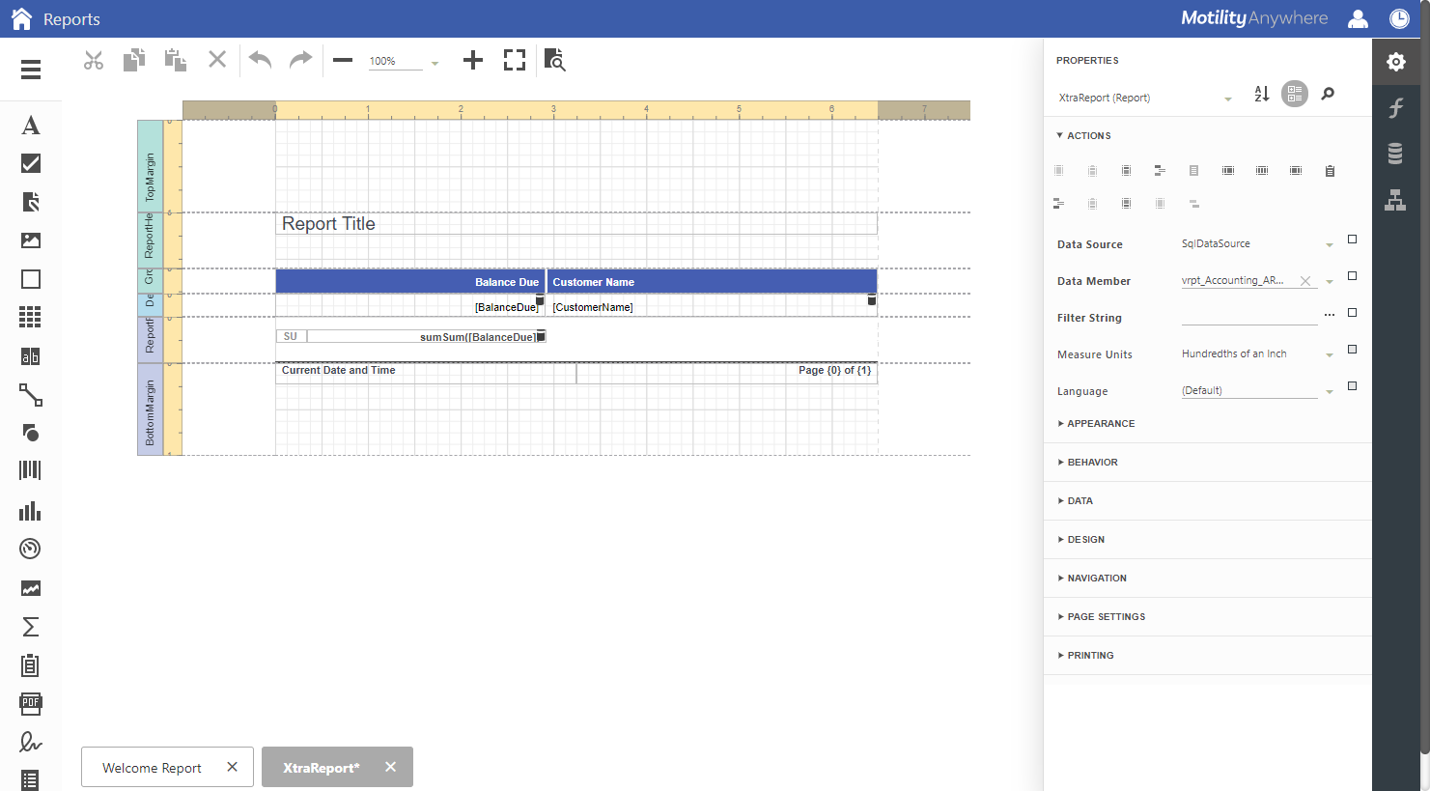Toggle grouped properties view

(x=1295, y=94)
